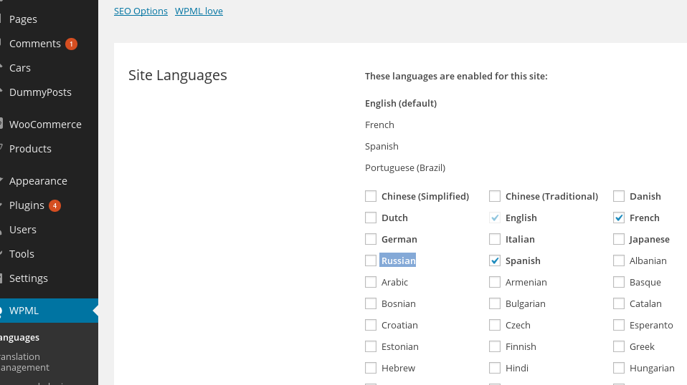Click the Comments notification badge

[x=72, y=44]
